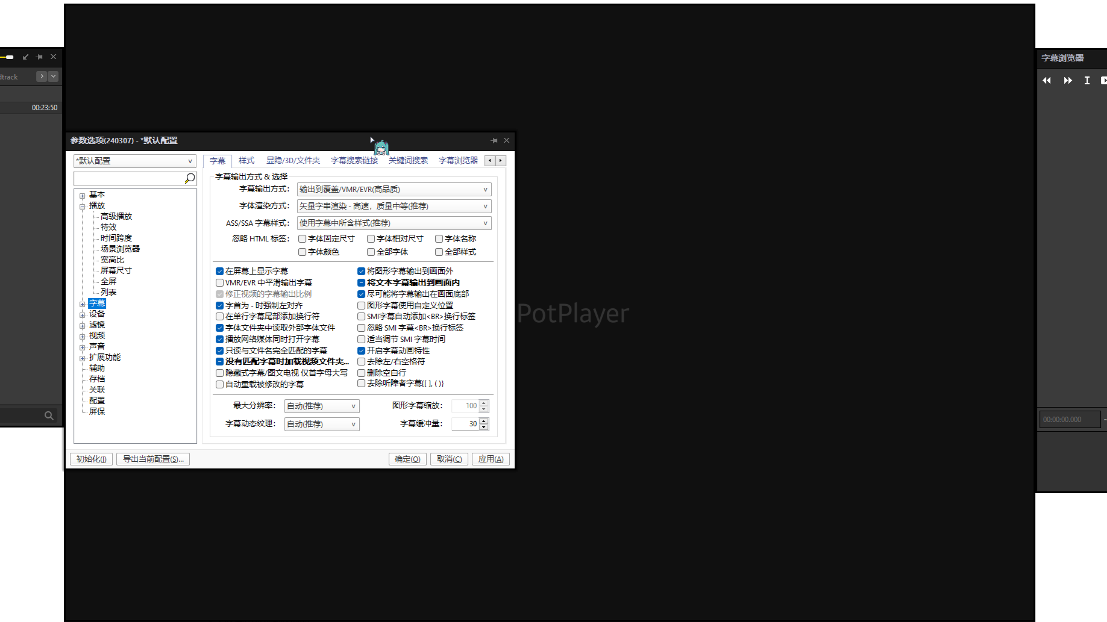Click the search icon at the playlist panel bottom
The height and width of the screenshot is (622, 1107).
pos(49,415)
